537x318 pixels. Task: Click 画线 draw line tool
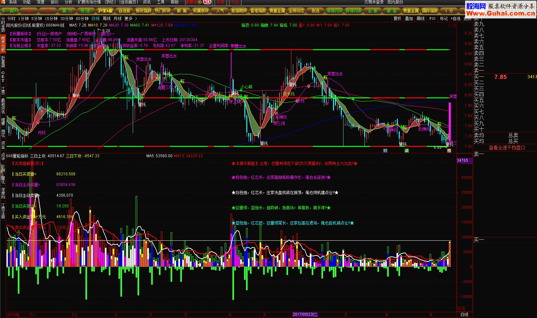tap(421, 19)
